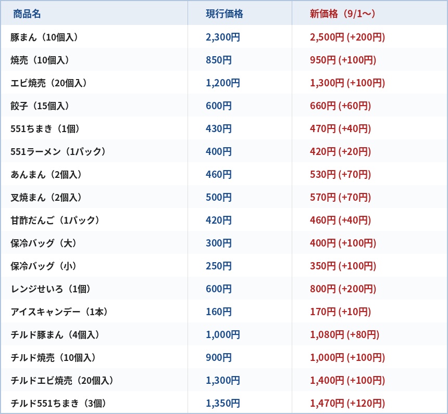448x414 pixels.
Task: Select the 551ラーメン（1パック） product name
Action: point(58,151)
